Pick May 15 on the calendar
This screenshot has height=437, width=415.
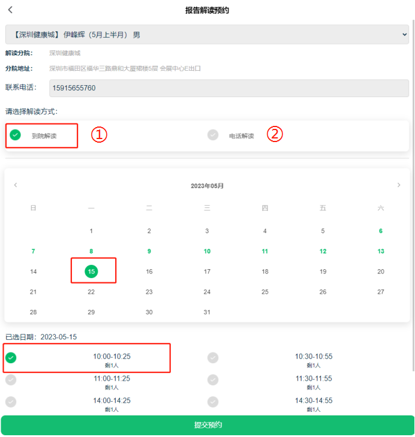point(91,272)
